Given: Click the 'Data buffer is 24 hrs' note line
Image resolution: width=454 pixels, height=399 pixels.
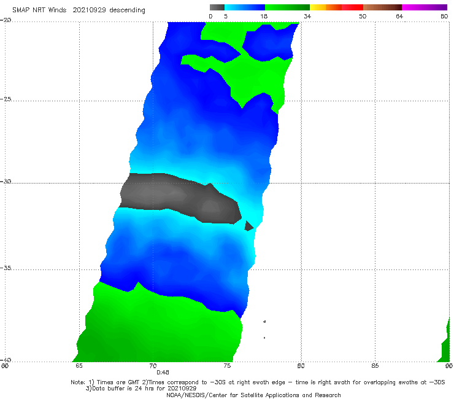Looking at the screenshot, I should pyautogui.click(x=141, y=389).
